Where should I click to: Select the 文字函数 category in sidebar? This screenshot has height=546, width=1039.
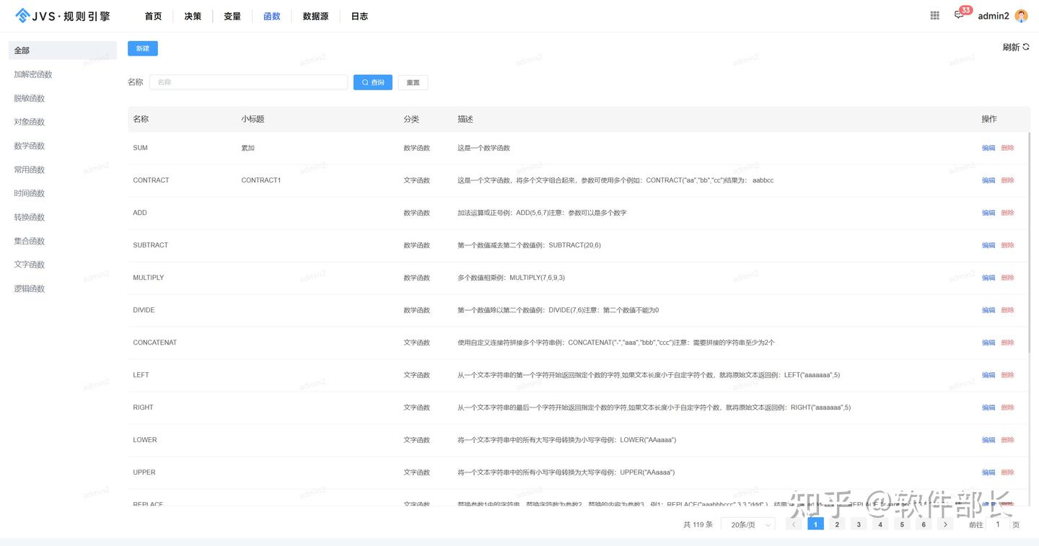(29, 264)
